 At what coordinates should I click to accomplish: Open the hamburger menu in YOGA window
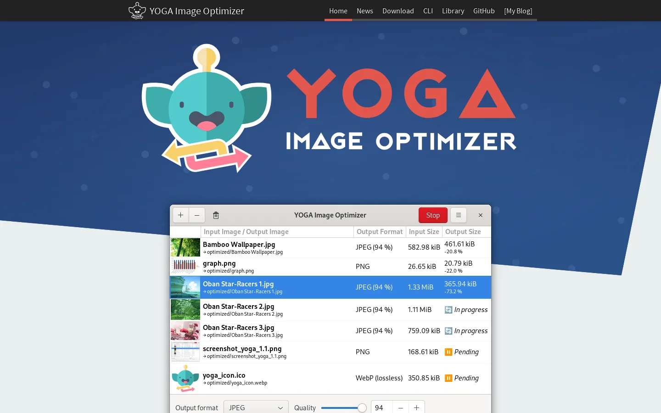click(459, 215)
